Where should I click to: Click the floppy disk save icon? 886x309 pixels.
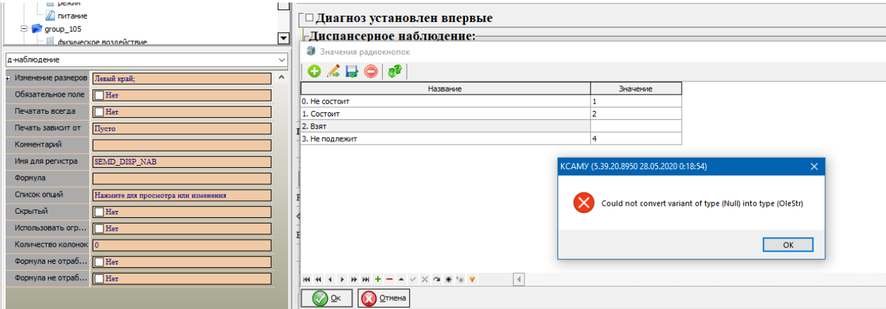(352, 71)
